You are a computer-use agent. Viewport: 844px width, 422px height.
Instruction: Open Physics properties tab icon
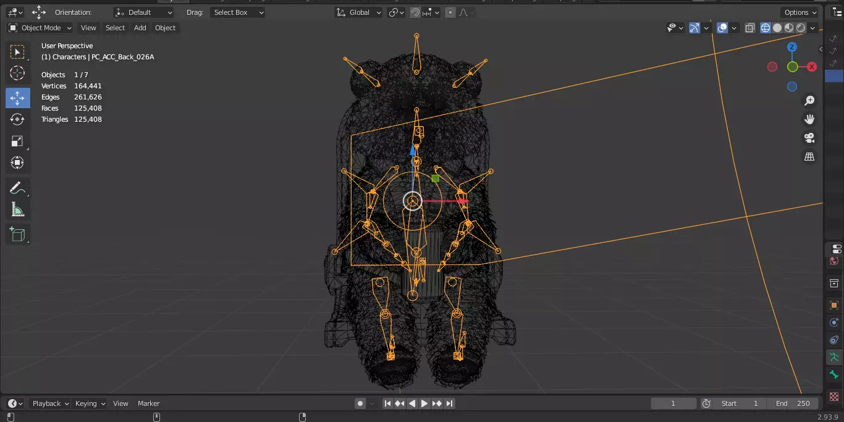pos(834,323)
